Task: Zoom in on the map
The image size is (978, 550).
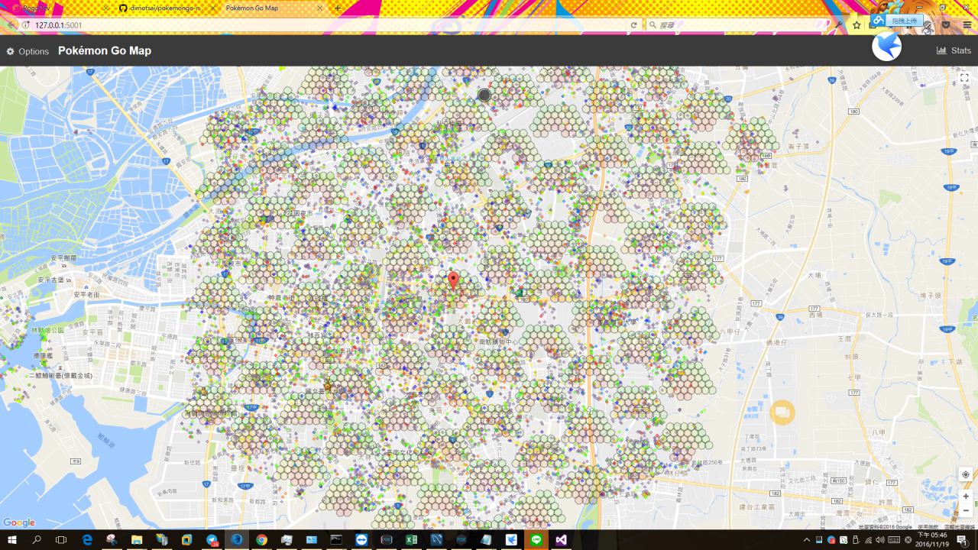Action: click(x=966, y=496)
